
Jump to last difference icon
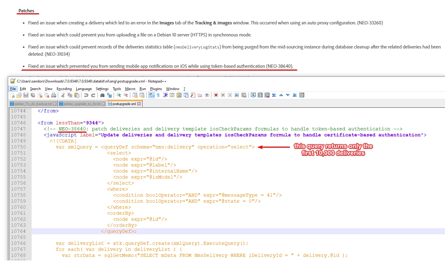point(295,95)
